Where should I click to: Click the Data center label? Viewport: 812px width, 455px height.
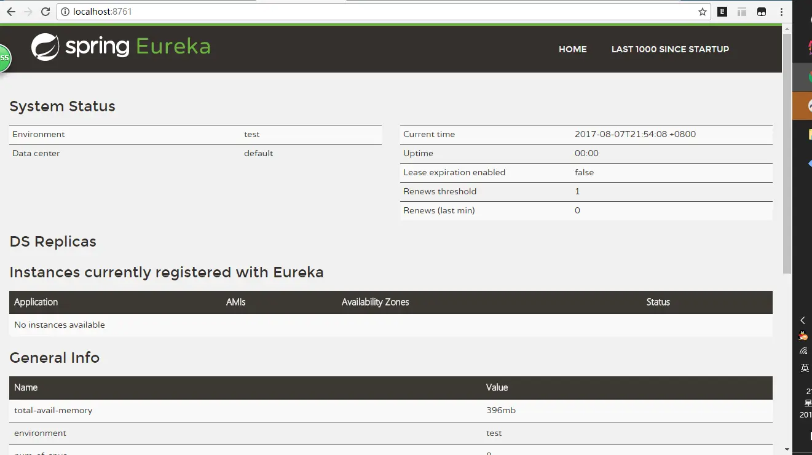click(x=36, y=153)
